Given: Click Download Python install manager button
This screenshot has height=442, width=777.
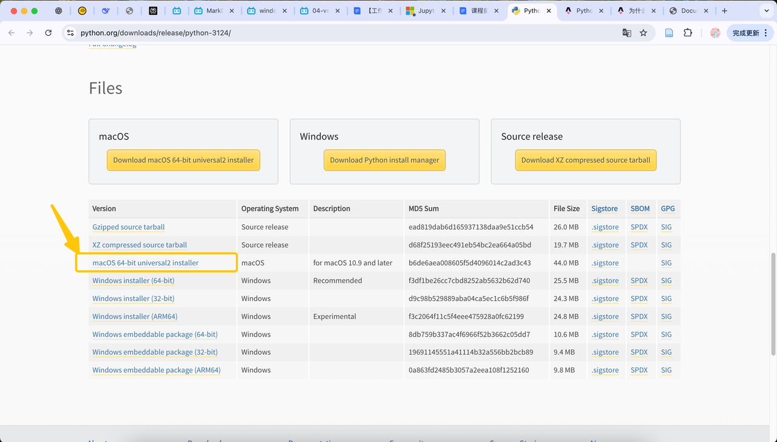Looking at the screenshot, I should click(384, 160).
